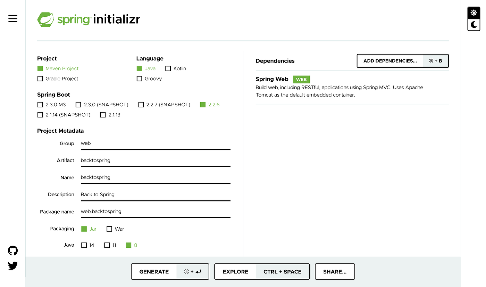This screenshot has height=287, width=486.
Task: Switch to dark theme using the moon icon
Action: 474,25
